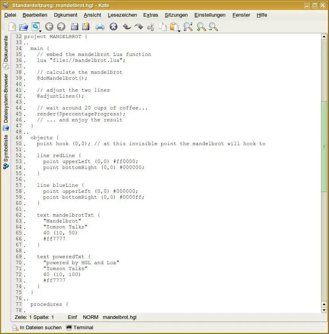Click 'procedures {' on line 77
Image resolution: width=329 pixels, height=334 pixels.
point(49,304)
